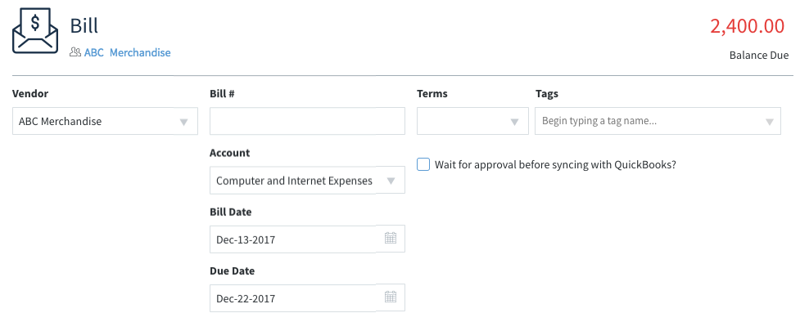Click the Vendor field dropdown arrow
Viewport: 800px width, 322px height.
point(184,122)
